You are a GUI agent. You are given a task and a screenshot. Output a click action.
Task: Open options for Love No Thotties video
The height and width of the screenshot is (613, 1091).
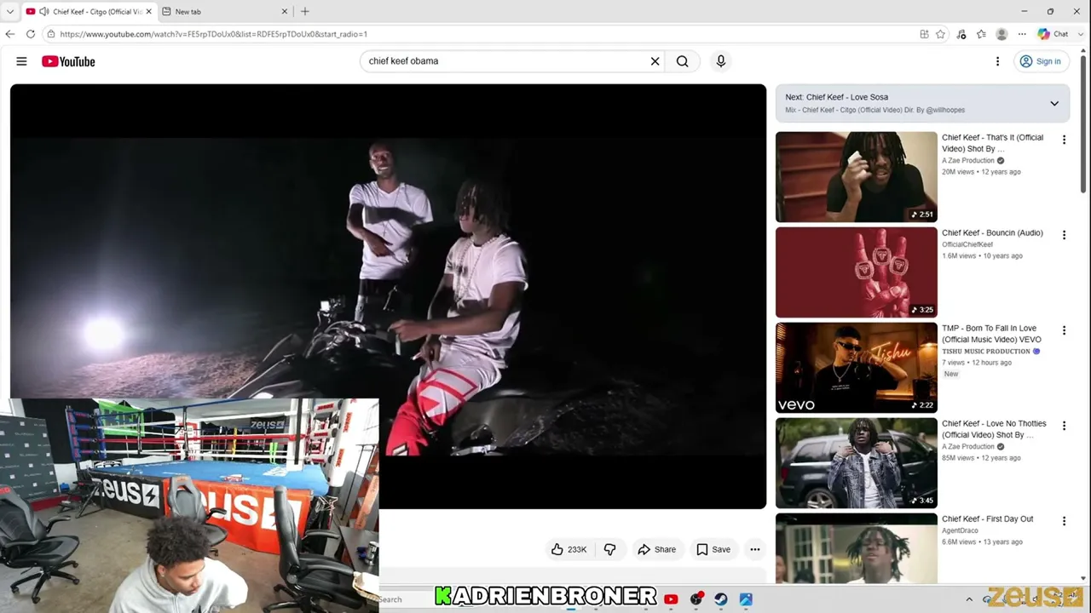tap(1064, 426)
